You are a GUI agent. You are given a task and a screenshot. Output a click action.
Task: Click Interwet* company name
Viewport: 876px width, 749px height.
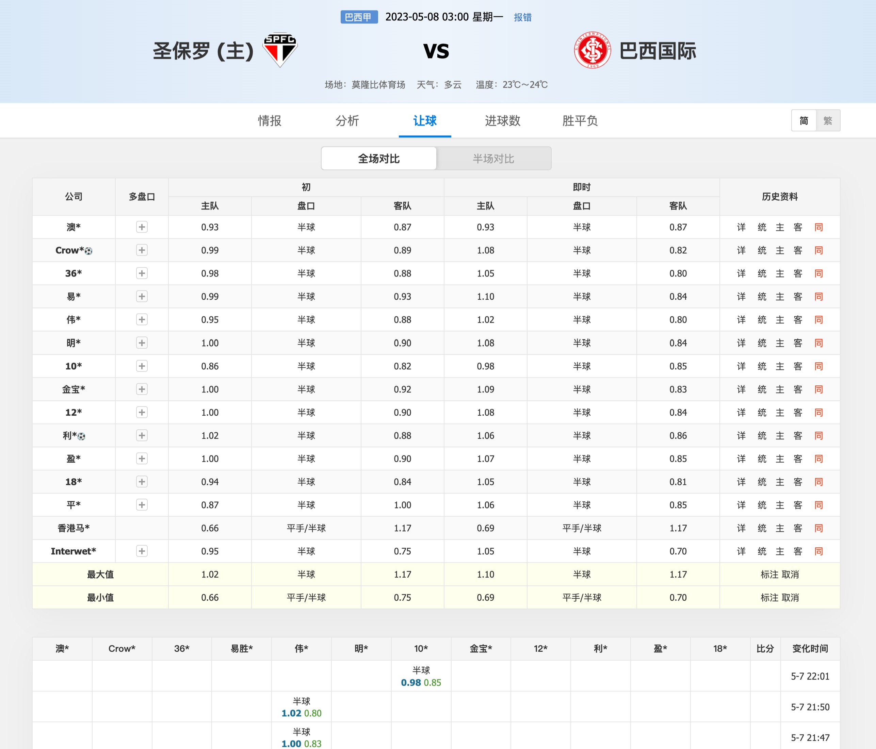[x=74, y=551]
